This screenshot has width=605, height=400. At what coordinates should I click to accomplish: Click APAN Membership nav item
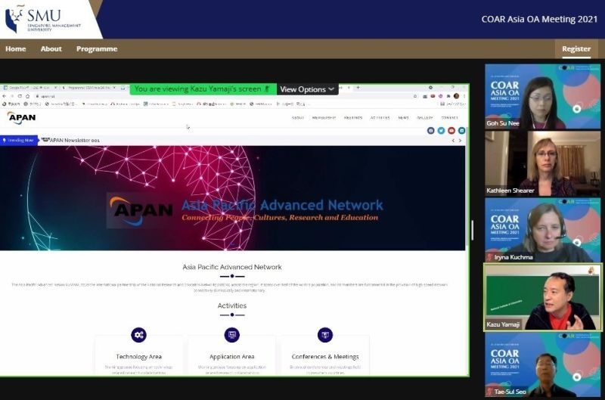(x=324, y=118)
